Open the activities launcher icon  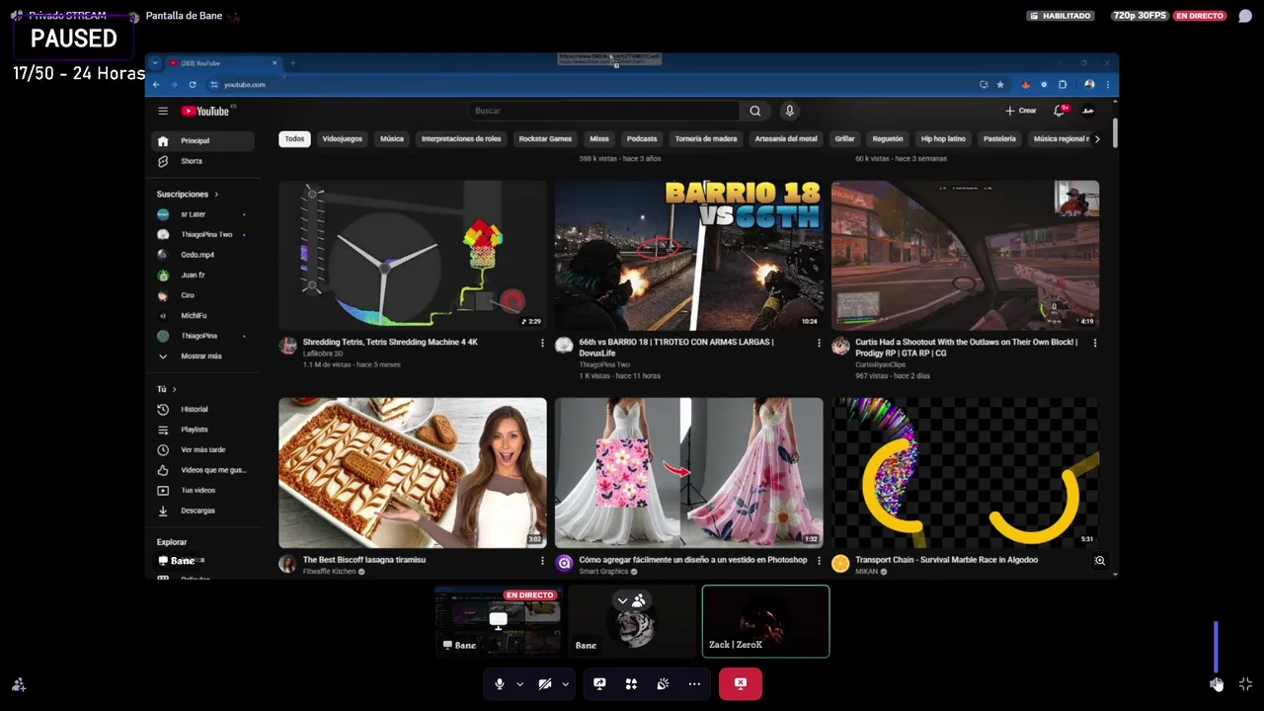click(631, 683)
